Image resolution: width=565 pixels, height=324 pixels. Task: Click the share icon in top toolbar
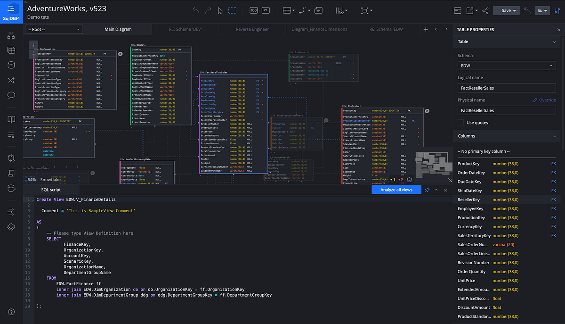485,10
